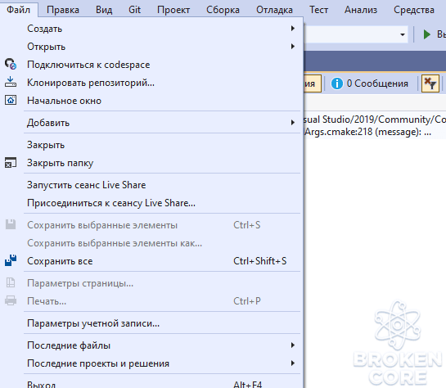The image size is (446, 388).
Task: Click the blue info messages icon
Action: point(337,83)
